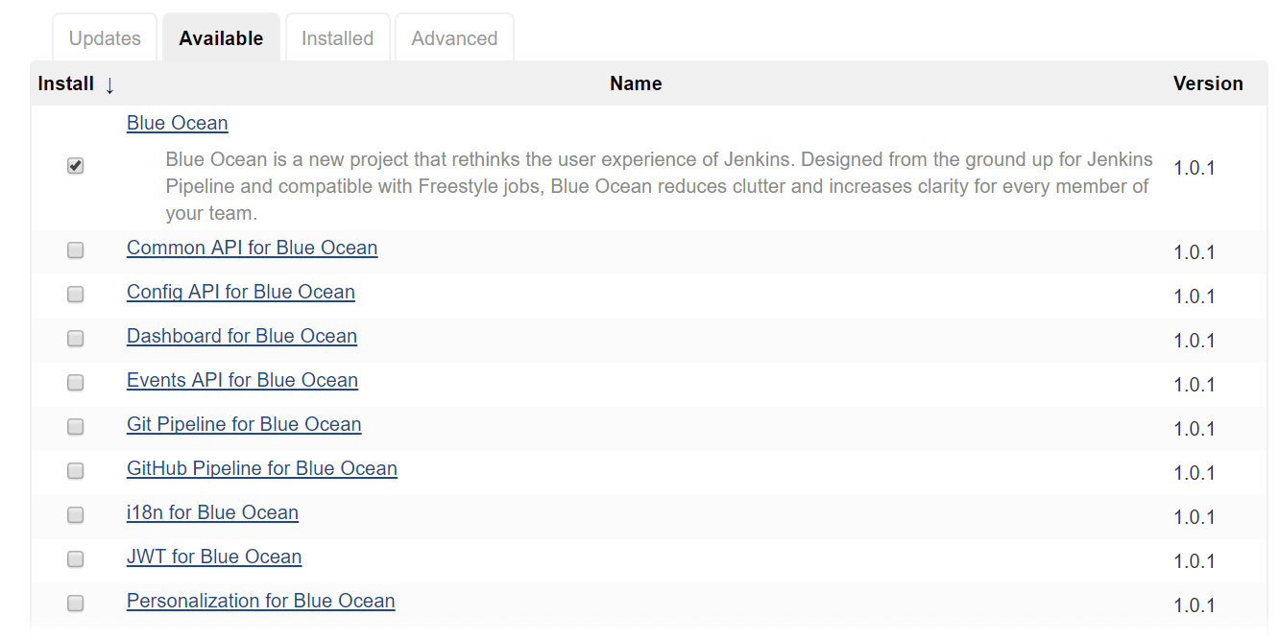
Task: Click version 1.0.1 in Personalization row
Action: [x=1195, y=605]
